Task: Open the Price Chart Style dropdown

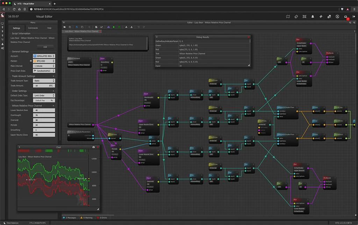Action: click(44, 71)
